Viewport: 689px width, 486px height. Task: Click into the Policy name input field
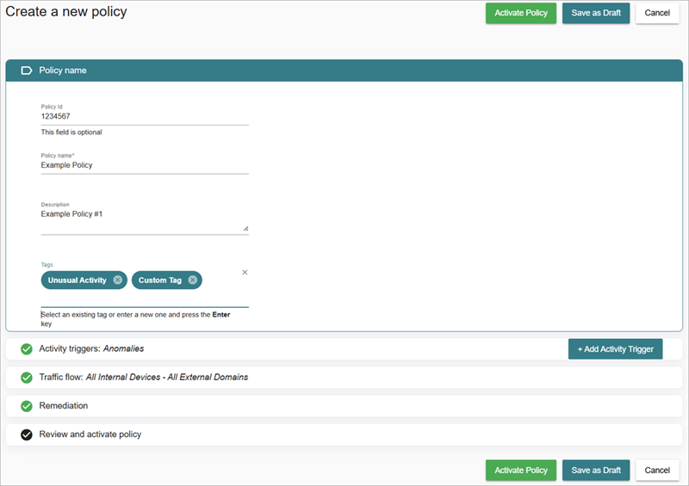pos(145,165)
